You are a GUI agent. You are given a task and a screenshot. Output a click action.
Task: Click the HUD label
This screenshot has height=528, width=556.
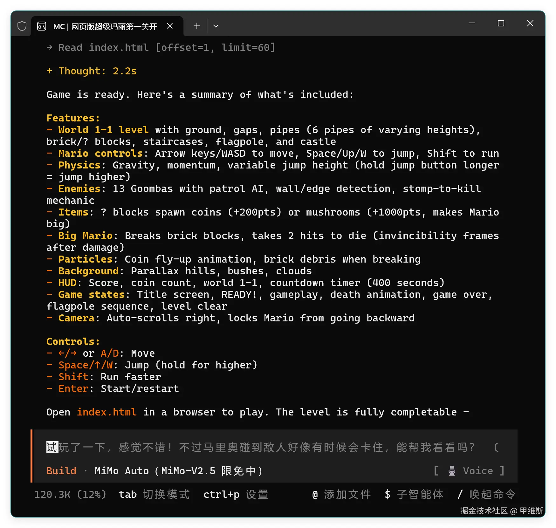[67, 283]
